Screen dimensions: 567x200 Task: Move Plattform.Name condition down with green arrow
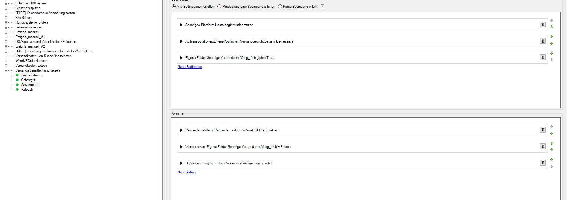[552, 27]
